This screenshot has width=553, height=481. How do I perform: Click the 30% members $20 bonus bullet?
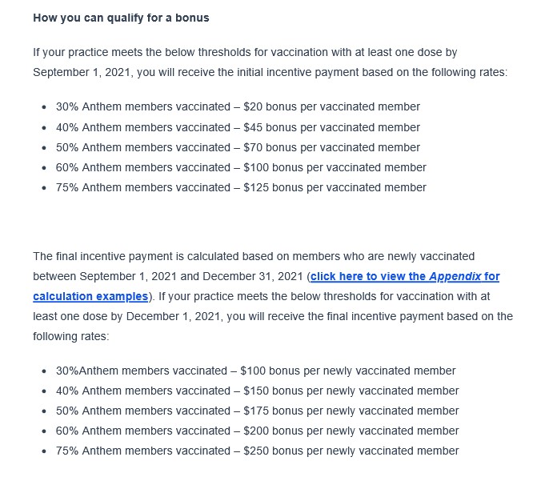[238, 107]
